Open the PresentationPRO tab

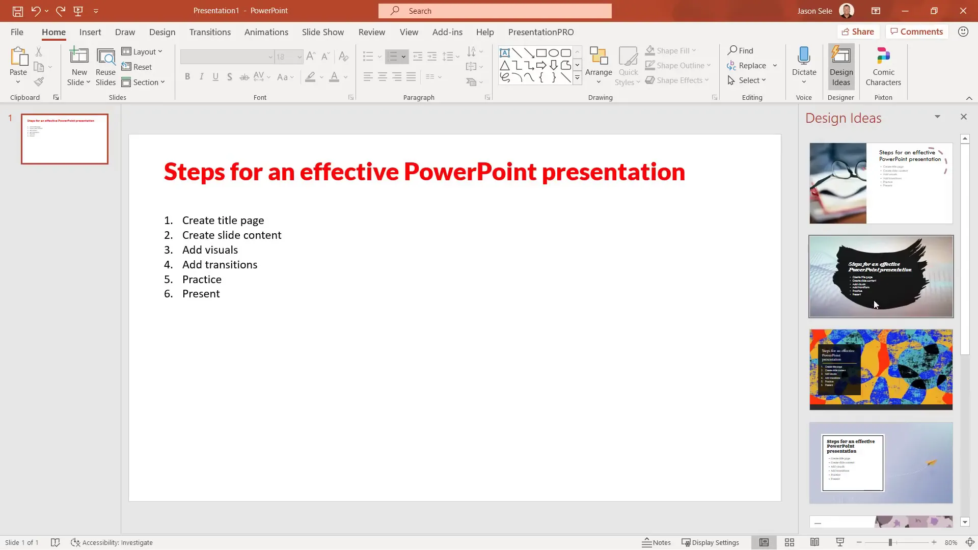(x=541, y=32)
